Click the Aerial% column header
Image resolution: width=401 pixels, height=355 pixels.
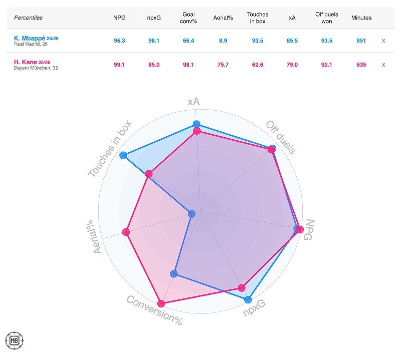(223, 18)
